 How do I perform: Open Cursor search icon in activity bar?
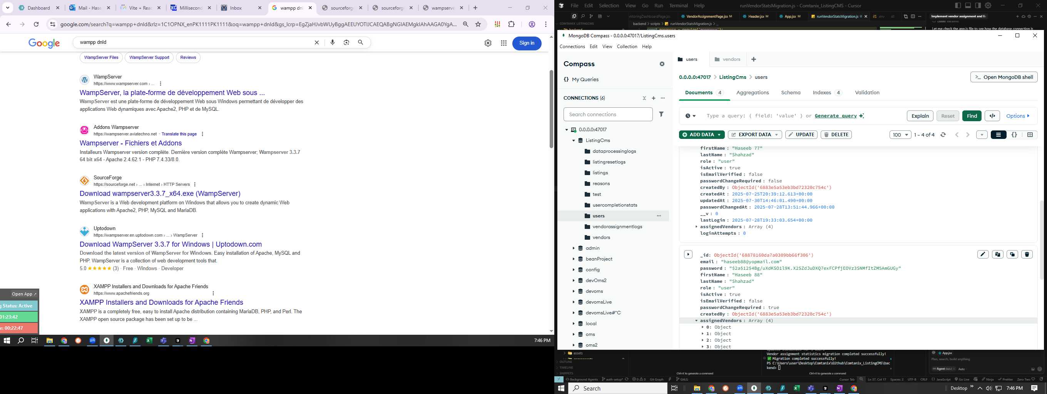[x=583, y=16]
